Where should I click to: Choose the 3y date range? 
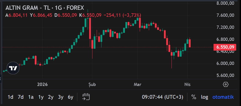coord(60,97)
